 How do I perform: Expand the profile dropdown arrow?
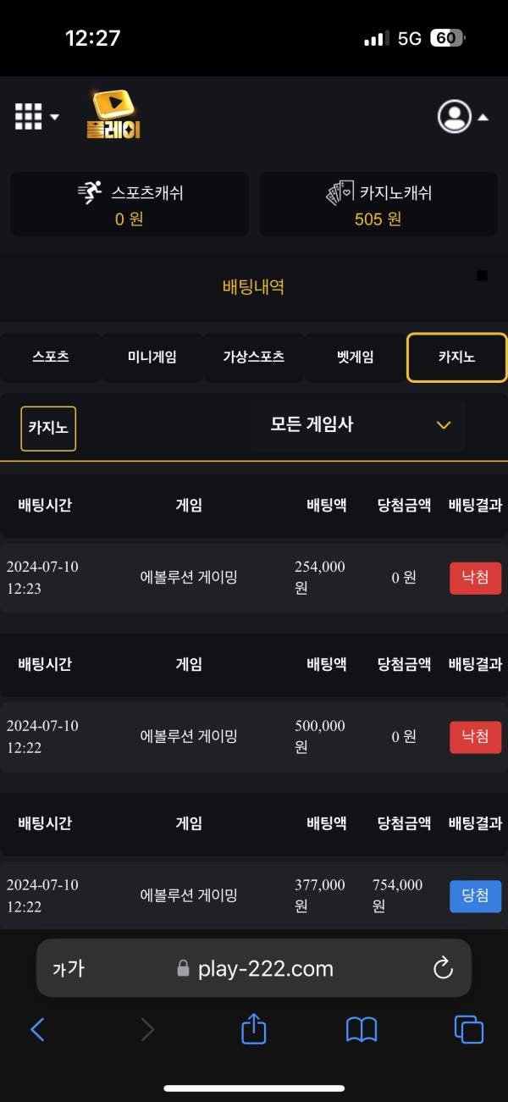[x=483, y=118]
